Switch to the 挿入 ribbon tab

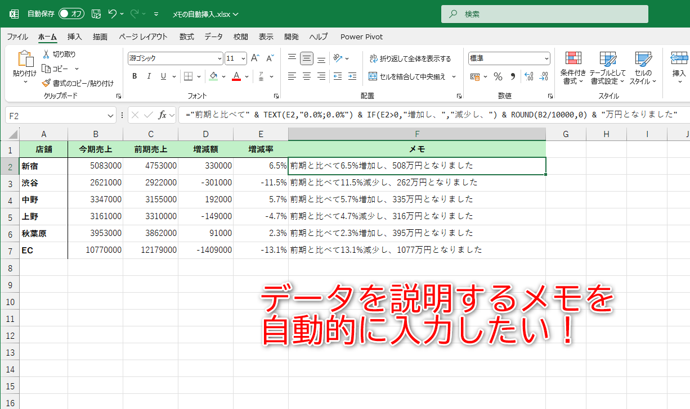tap(73, 37)
